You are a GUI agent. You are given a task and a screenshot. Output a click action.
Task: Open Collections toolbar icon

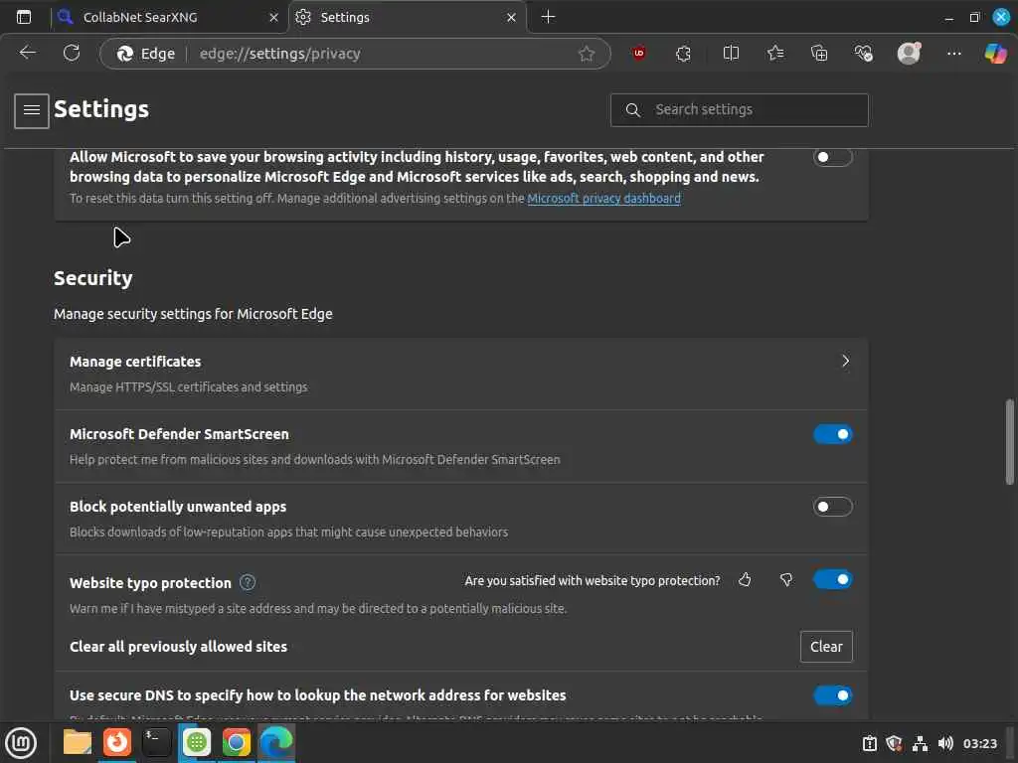pyautogui.click(x=819, y=54)
